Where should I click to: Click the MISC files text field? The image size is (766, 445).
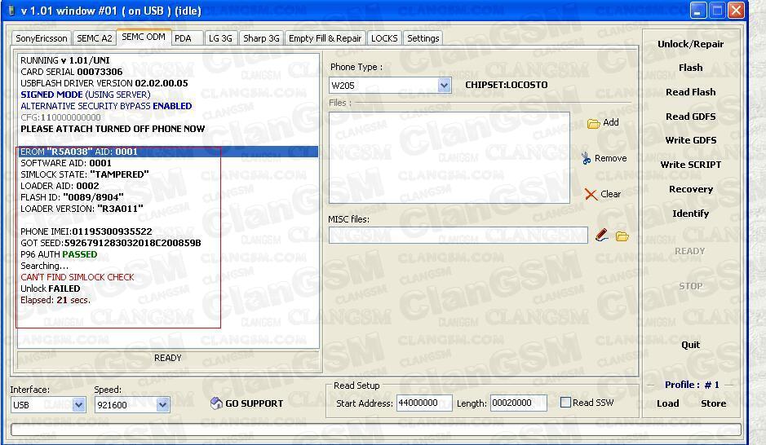[458, 236]
